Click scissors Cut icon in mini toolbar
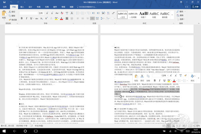Screen dimensions: 201x134 click(x=142, y=76)
